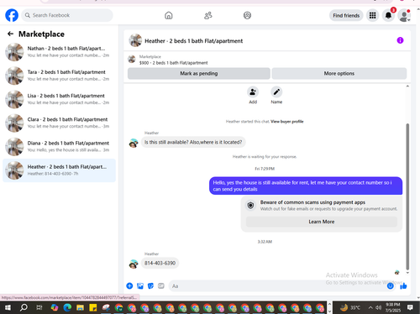Open the 35°C weather widget
This screenshot has height=314, width=420.
(x=350, y=308)
